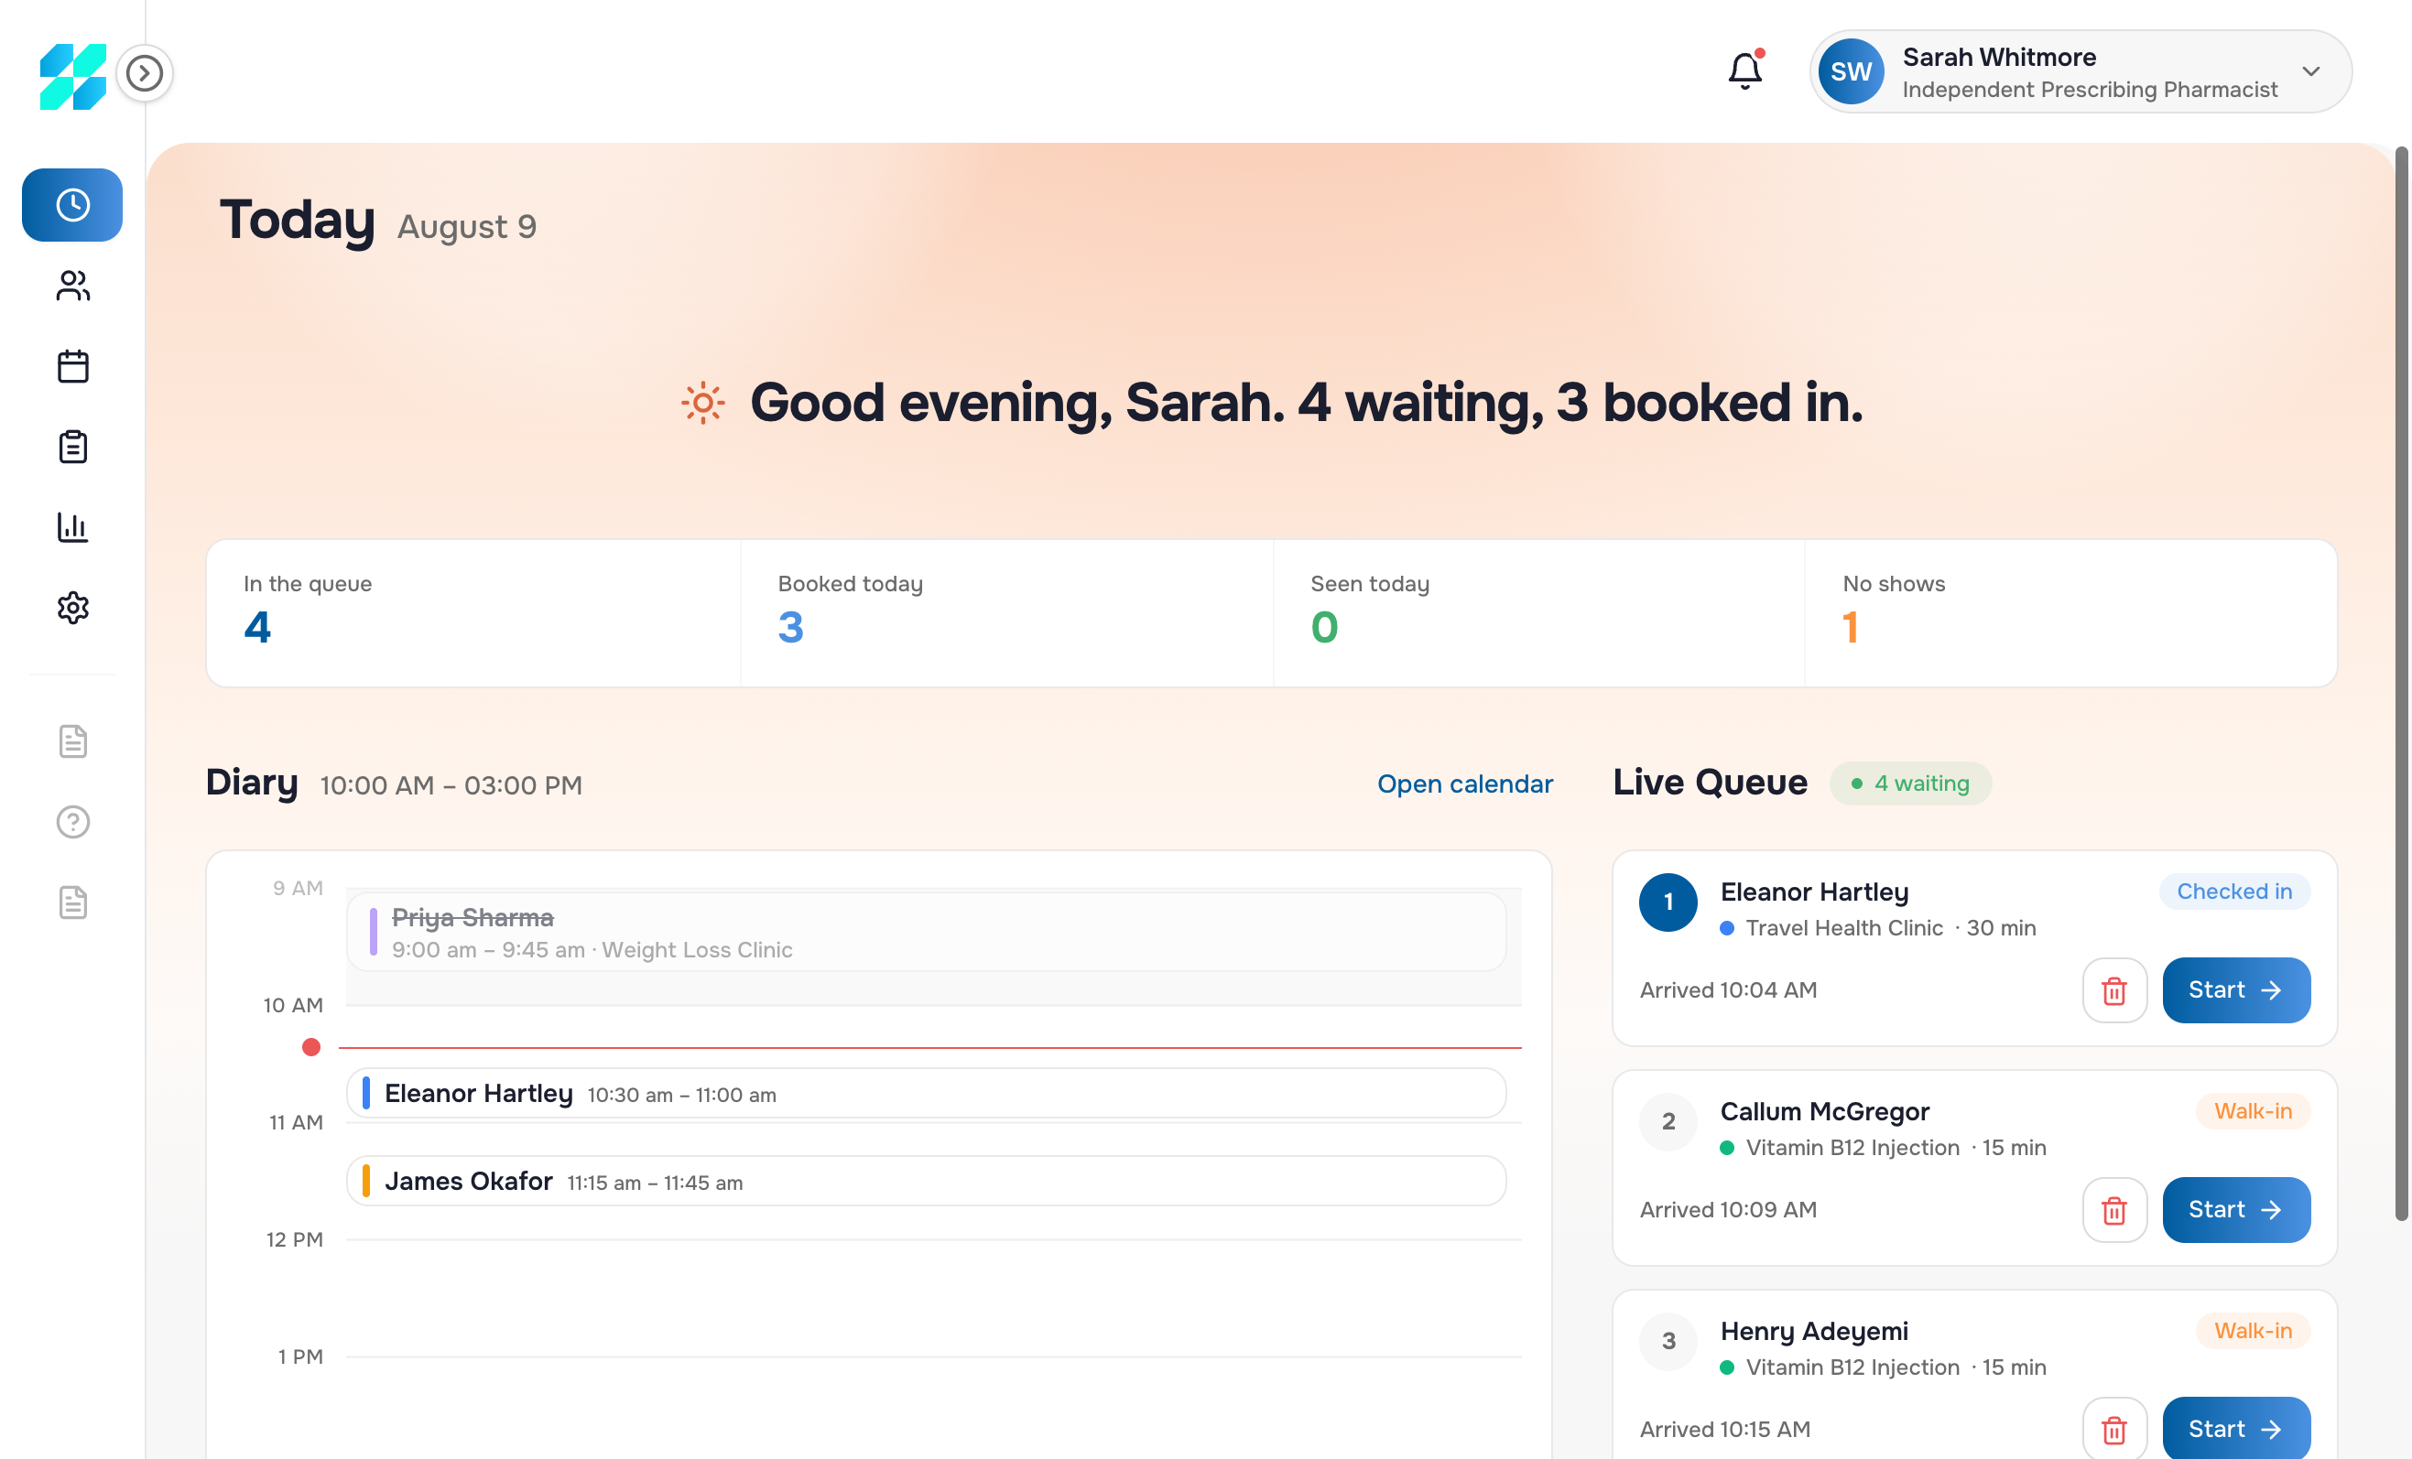Expand the sidebar with the arrow button
2412x1459 pixels.
click(x=145, y=73)
